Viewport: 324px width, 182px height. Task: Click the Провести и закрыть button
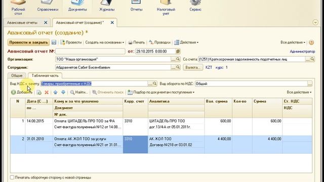(28, 42)
